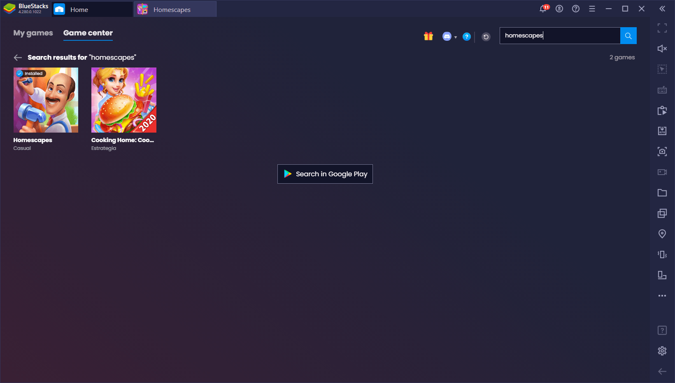Viewport: 675px width, 383px height.
Task: Click the shake device icon
Action: click(662, 255)
